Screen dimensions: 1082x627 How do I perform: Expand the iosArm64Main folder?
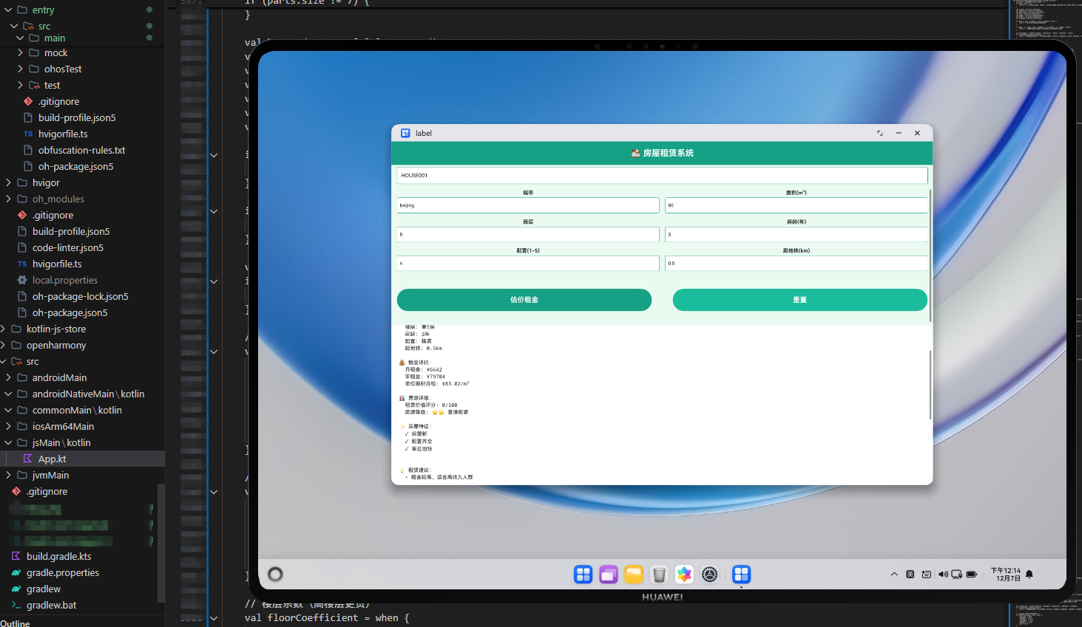[x=8, y=426]
